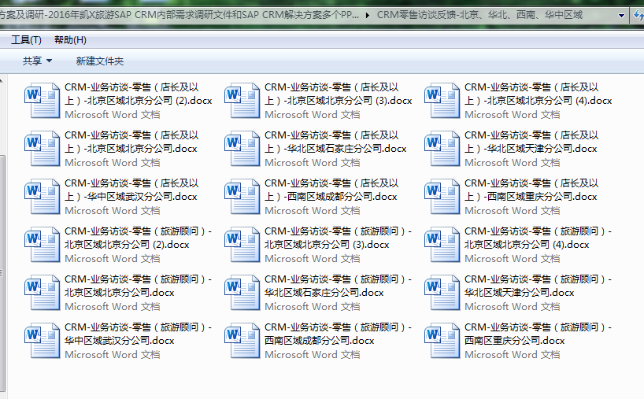Select file name 店长及以上 西南区域重庆分公司.docx
Screen dimensions: 644x399
point(531,190)
